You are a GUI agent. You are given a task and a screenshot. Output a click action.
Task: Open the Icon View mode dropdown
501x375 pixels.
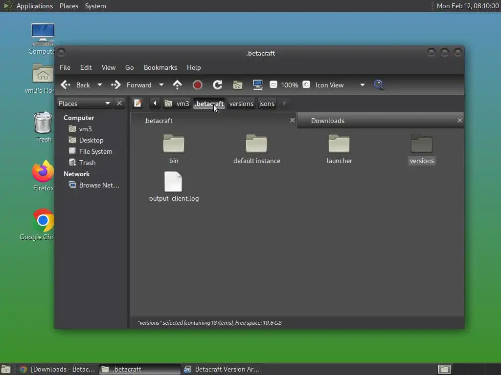340,85
